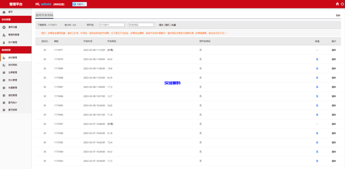This screenshot has height=169, width=345.
Task: Open 通用设置 with the gear icon
Action: click(x=12, y=27)
